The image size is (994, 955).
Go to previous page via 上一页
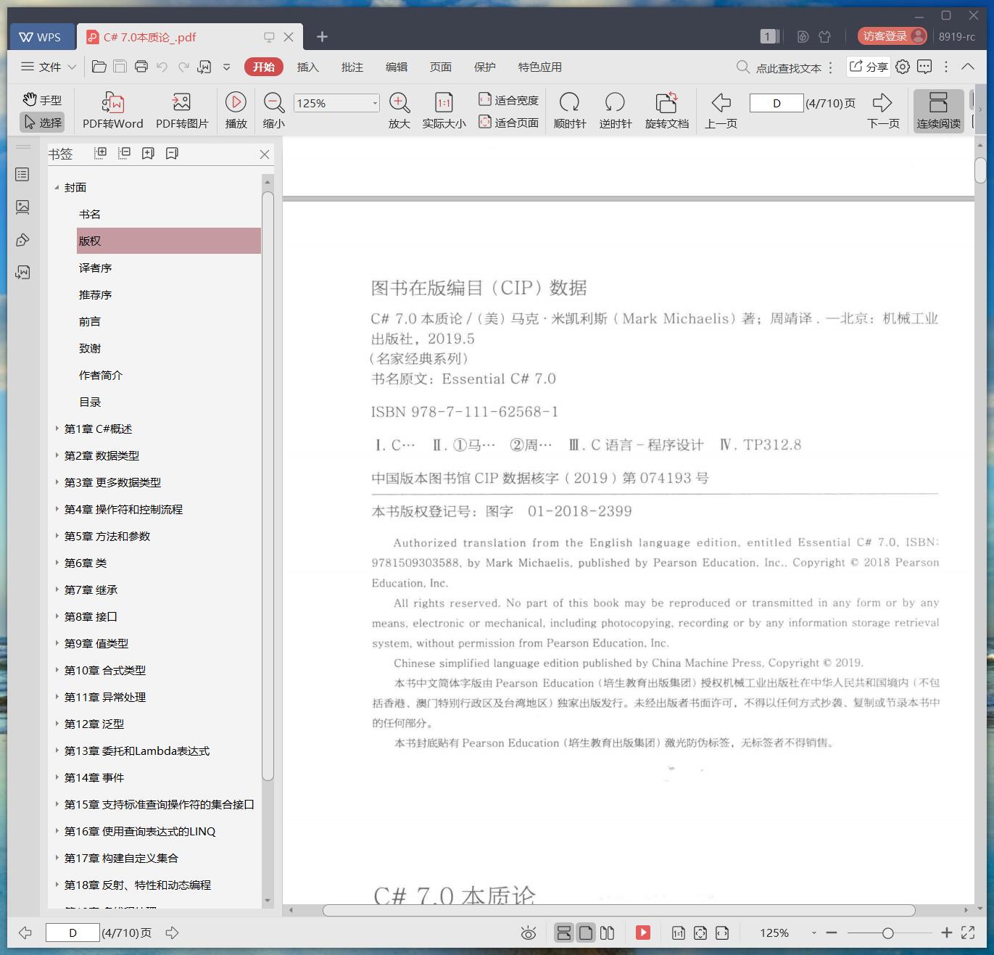(x=721, y=111)
